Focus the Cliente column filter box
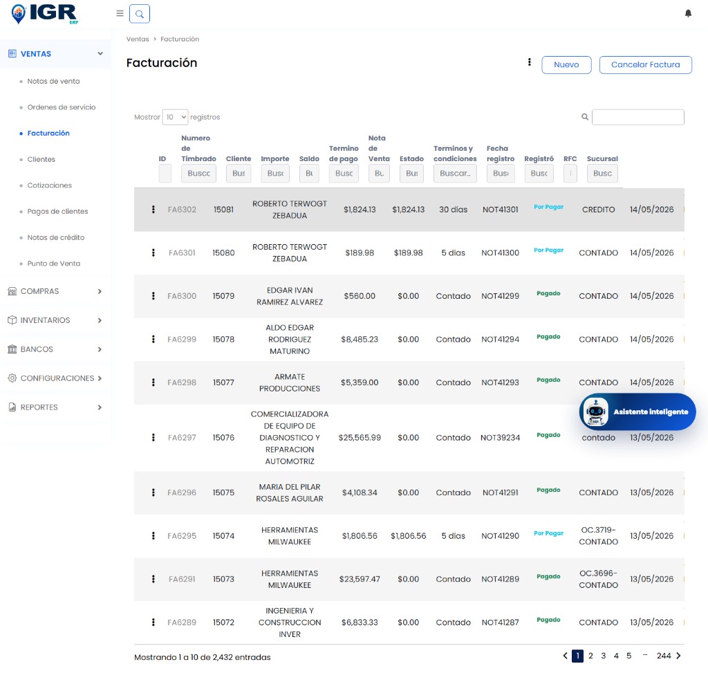Screen dimensions: 708x691 239,174
